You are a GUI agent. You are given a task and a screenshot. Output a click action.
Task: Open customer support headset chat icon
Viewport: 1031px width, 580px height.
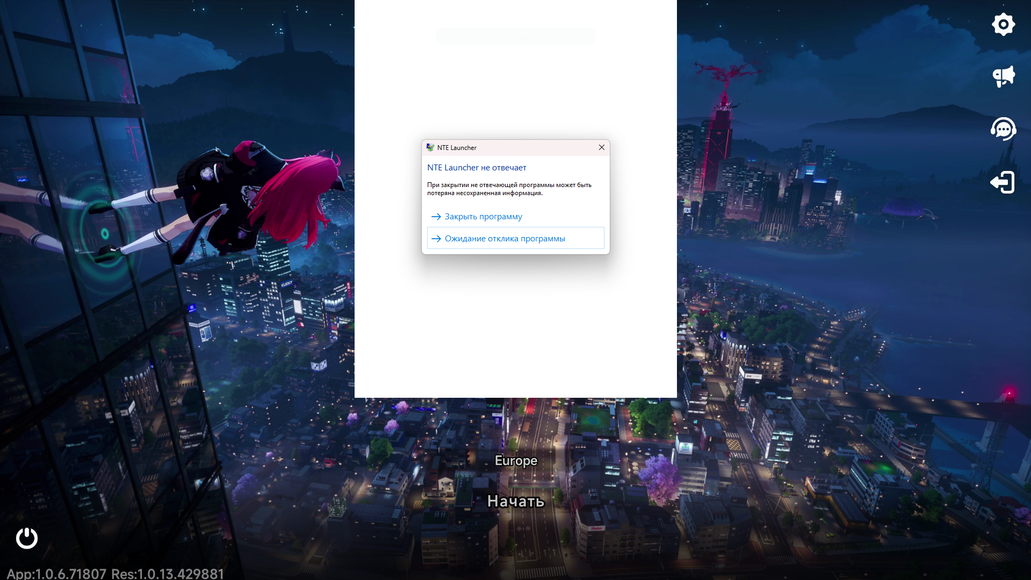pos(1003,129)
